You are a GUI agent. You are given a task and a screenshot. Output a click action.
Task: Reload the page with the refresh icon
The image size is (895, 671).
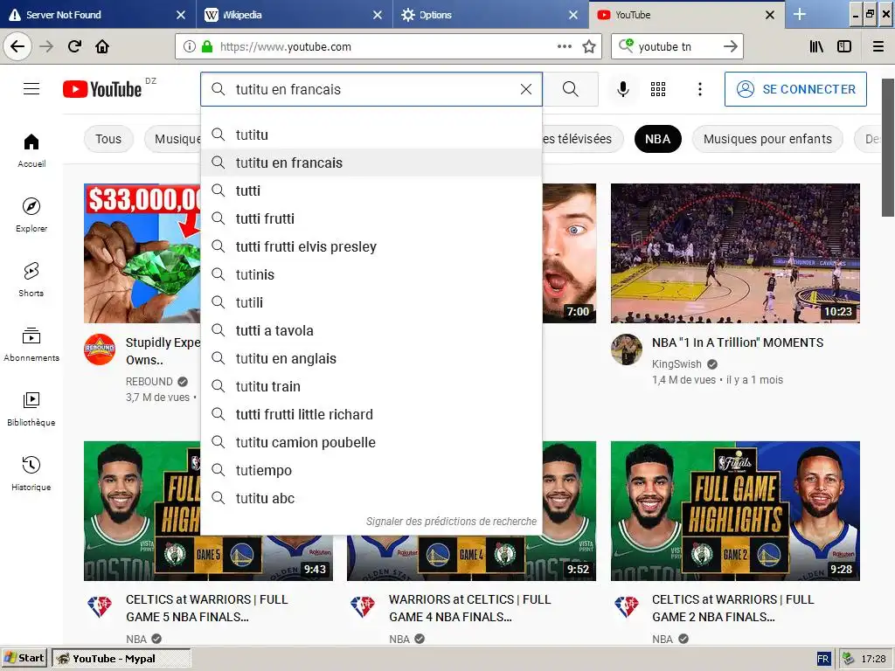point(75,46)
